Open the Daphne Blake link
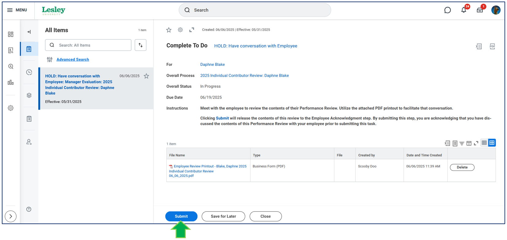 coord(212,65)
